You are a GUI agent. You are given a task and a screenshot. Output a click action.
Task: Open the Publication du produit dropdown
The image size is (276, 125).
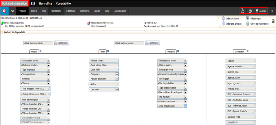pyautogui.click(x=185, y=61)
